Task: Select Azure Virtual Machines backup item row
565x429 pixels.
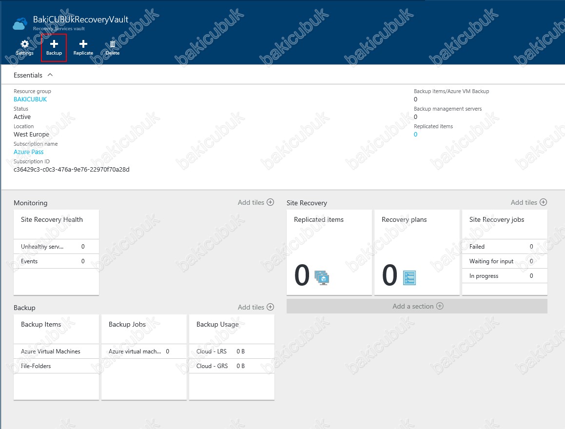Action: pos(56,351)
